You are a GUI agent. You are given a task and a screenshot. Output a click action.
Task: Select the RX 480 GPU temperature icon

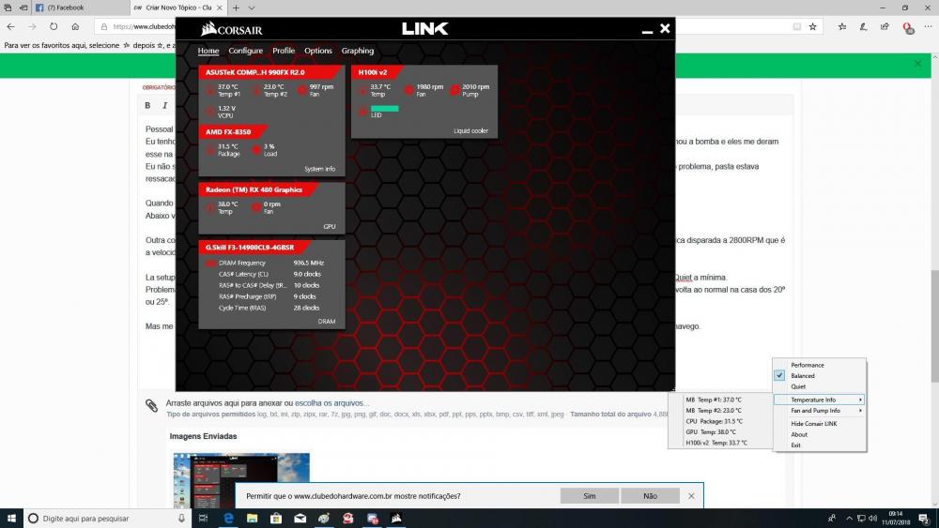[210, 206]
